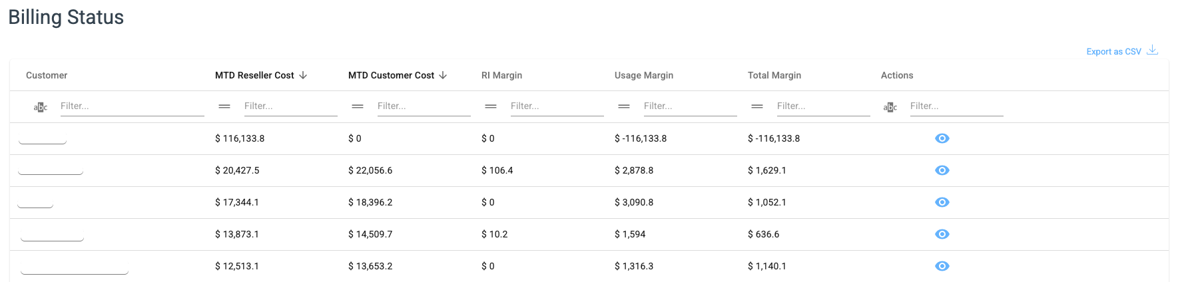Open Actions filter text-match type icon
1188x282 pixels.
[890, 106]
